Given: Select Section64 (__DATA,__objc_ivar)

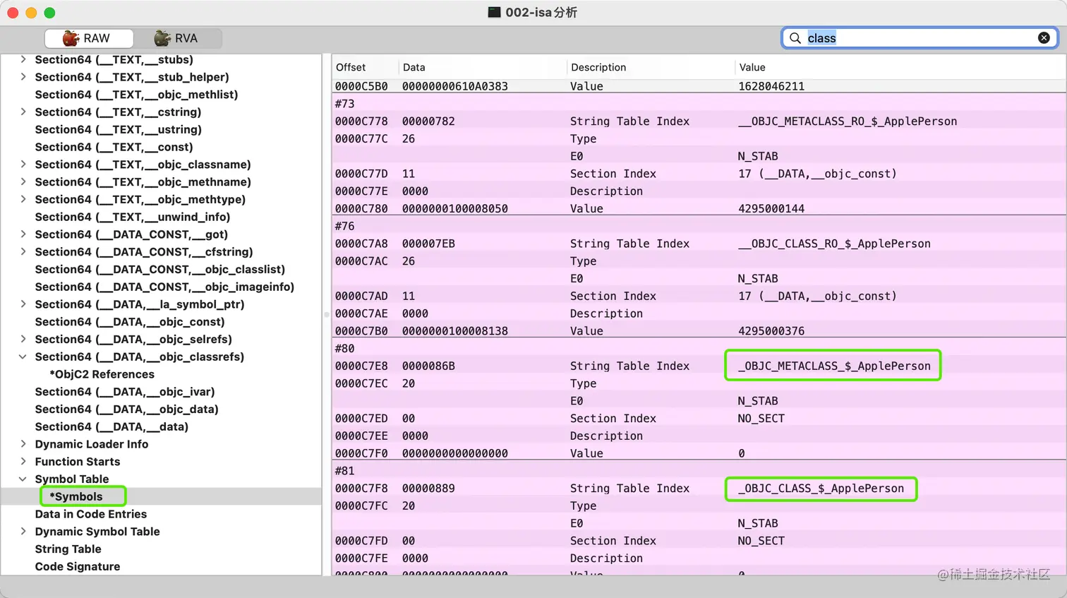Looking at the screenshot, I should (x=125, y=392).
